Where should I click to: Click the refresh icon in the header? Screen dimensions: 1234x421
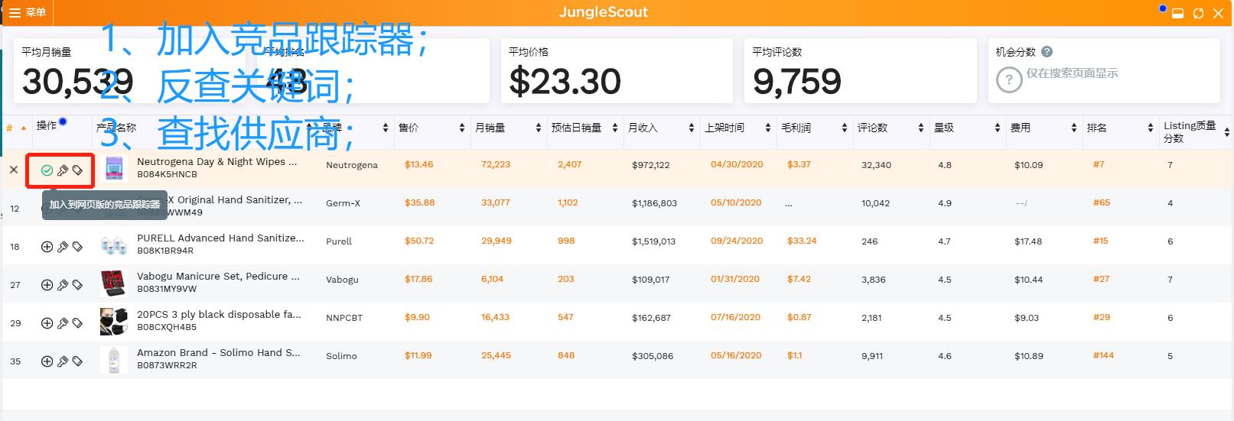(x=1198, y=13)
